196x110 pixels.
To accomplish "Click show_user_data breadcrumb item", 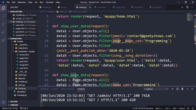I will coord(79,12).
